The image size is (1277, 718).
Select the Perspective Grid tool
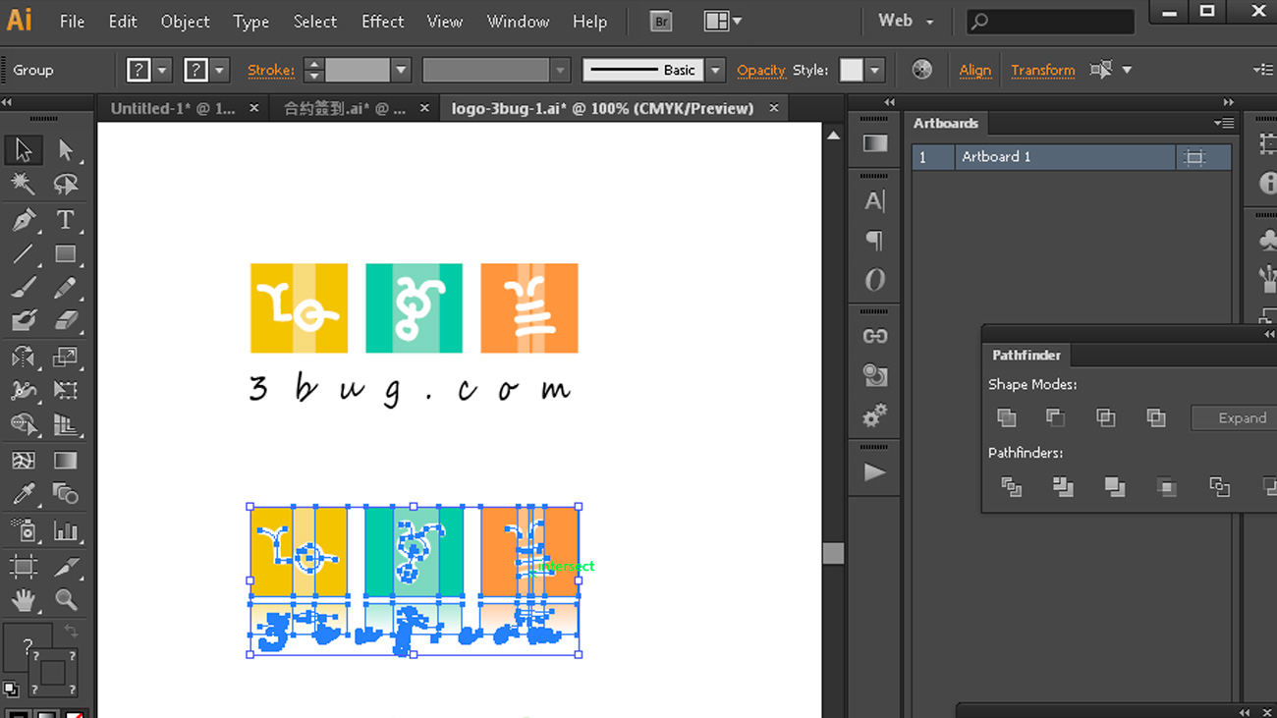coord(66,424)
